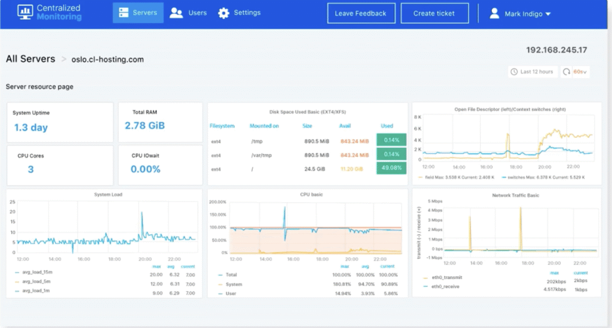Go back to All Servers breadcrumb
This screenshot has height=328, width=612.
[x=30, y=59]
